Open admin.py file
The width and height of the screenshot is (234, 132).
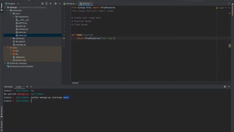click(x=23, y=23)
